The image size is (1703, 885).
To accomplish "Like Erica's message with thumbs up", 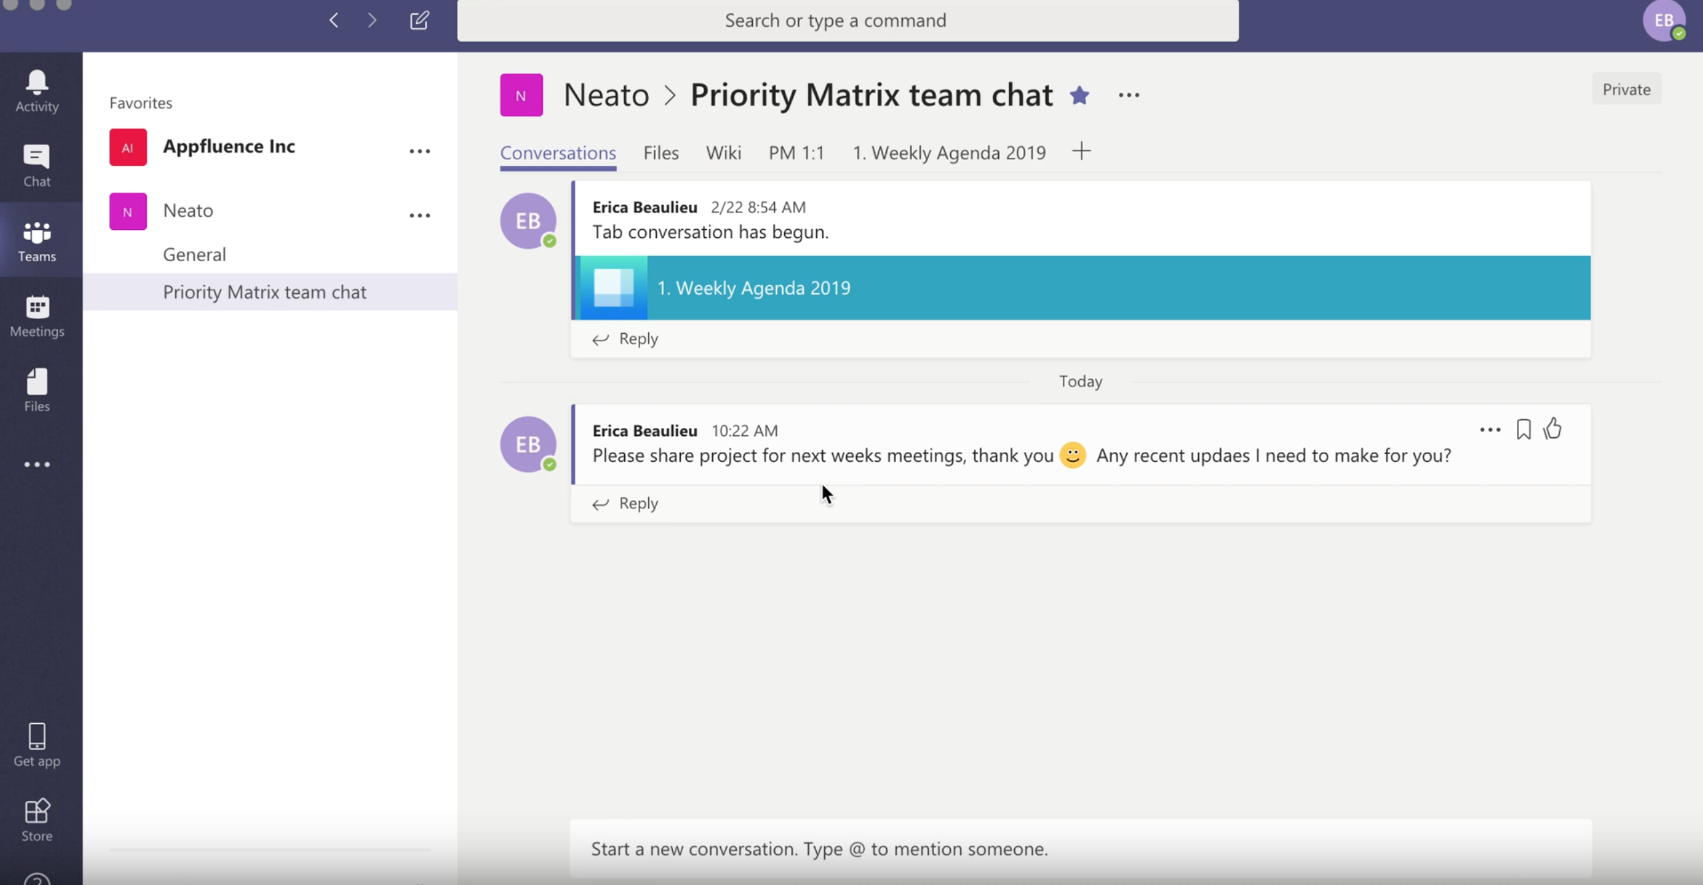I will [x=1553, y=429].
